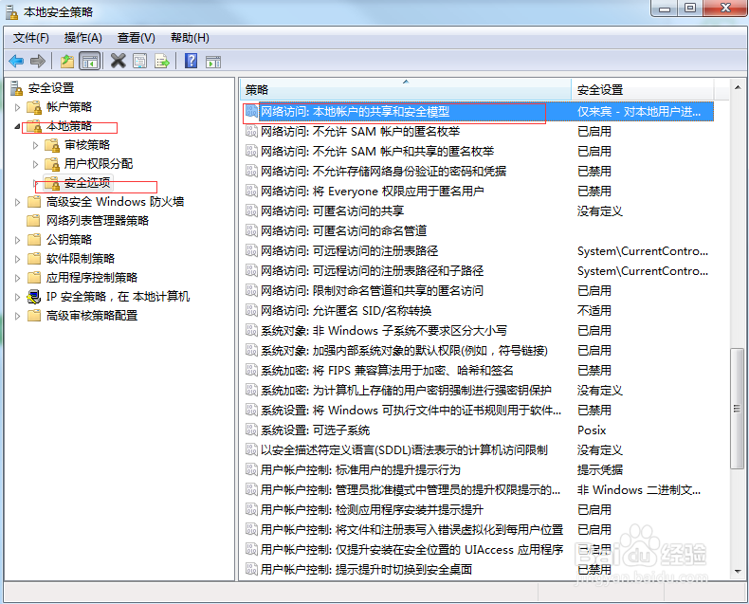
Task: Click the 高级审核策略配置 folder icon
Action: 34,316
